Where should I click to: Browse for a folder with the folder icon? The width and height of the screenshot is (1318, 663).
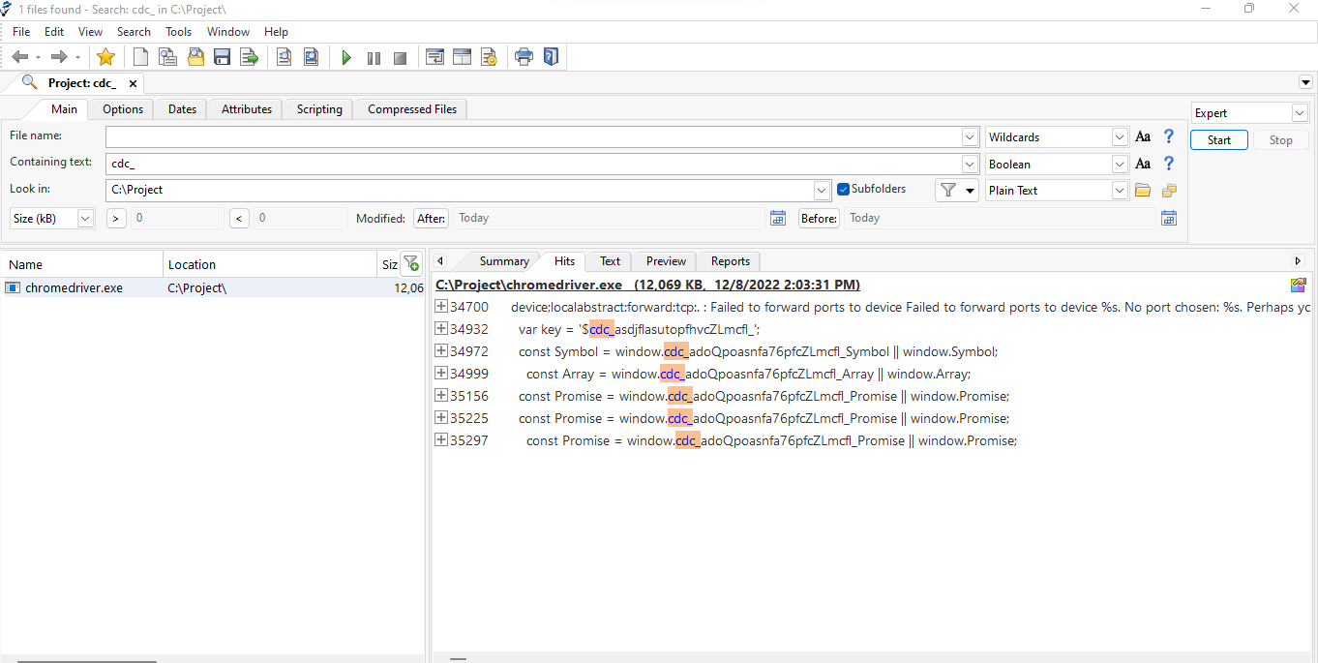point(1143,191)
